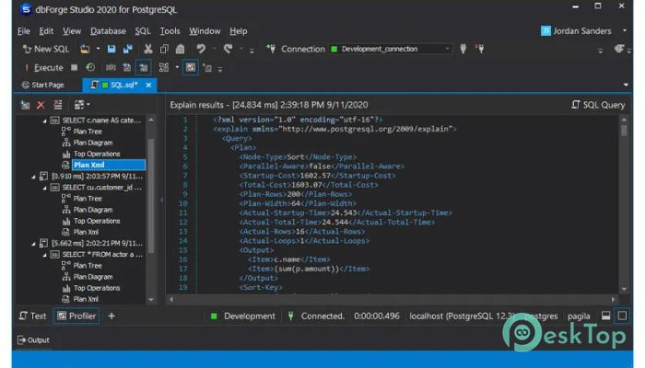Viewport: 645px width, 368px height.
Task: Collapse the [0.910 ms] 2:03:57 PM result node
Action: click(33, 177)
